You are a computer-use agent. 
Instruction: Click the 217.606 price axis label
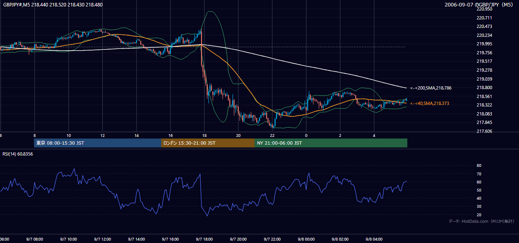pos(484,131)
